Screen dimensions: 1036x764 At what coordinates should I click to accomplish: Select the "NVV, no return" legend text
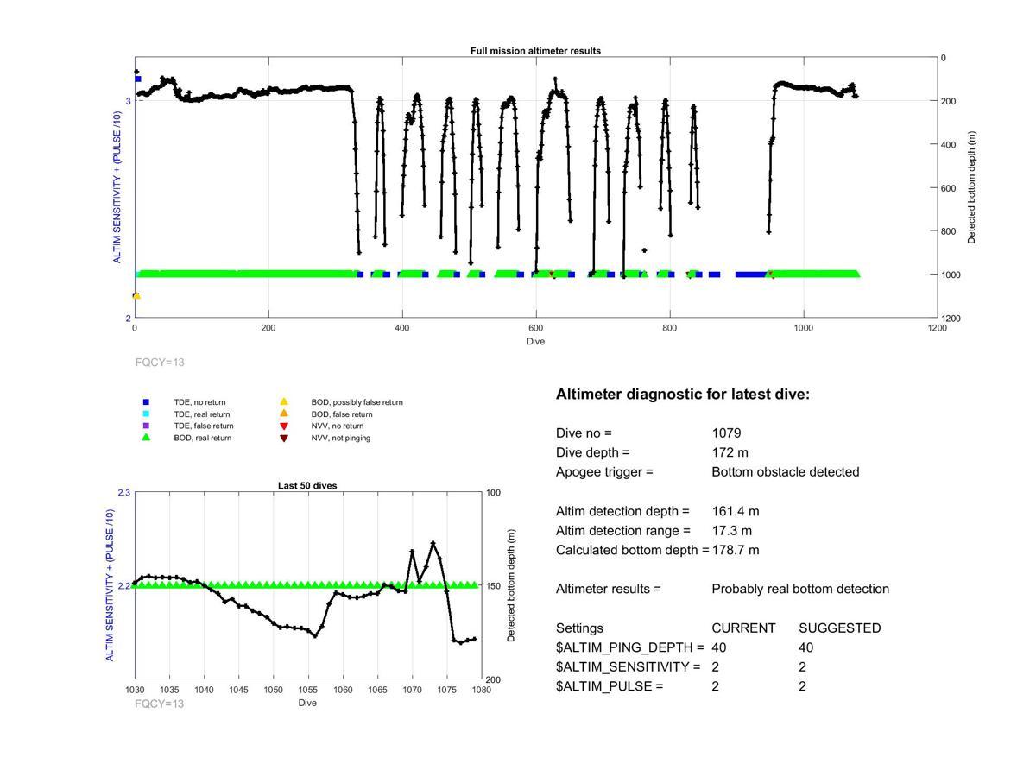pos(338,426)
